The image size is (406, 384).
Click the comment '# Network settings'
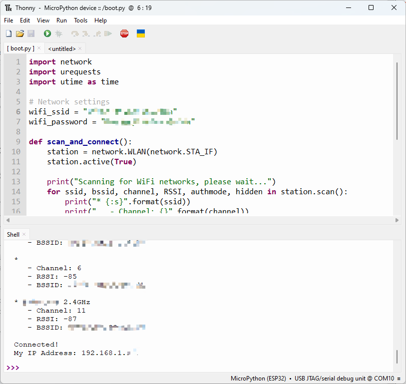69,102
